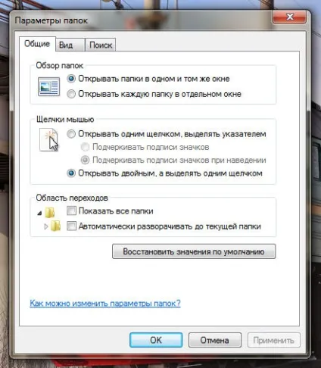321x368 pixels.
Task: Choose Открывать одним щелчком, выделять указателем
Action: click(167, 134)
